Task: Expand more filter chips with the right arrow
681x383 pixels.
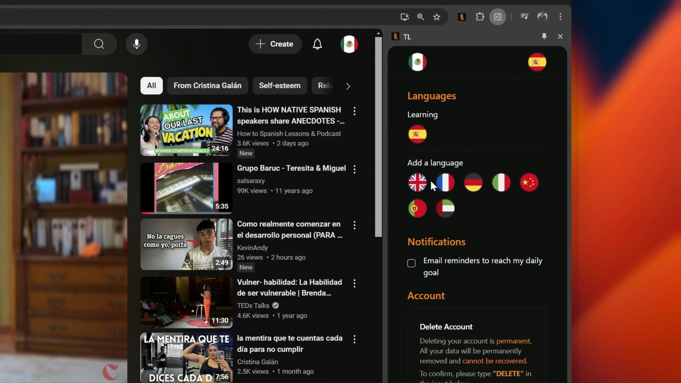Action: tap(348, 86)
